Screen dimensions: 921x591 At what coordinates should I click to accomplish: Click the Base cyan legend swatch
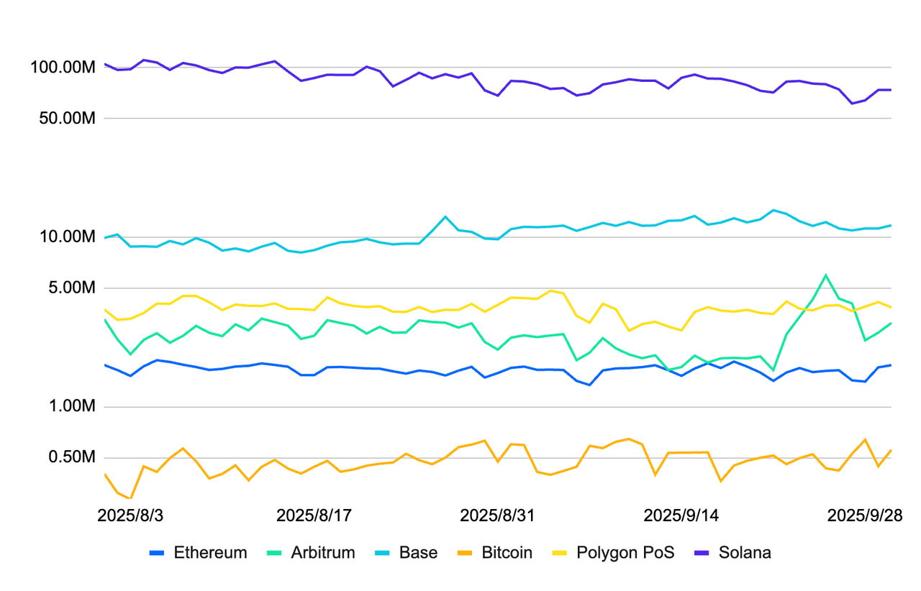point(384,553)
